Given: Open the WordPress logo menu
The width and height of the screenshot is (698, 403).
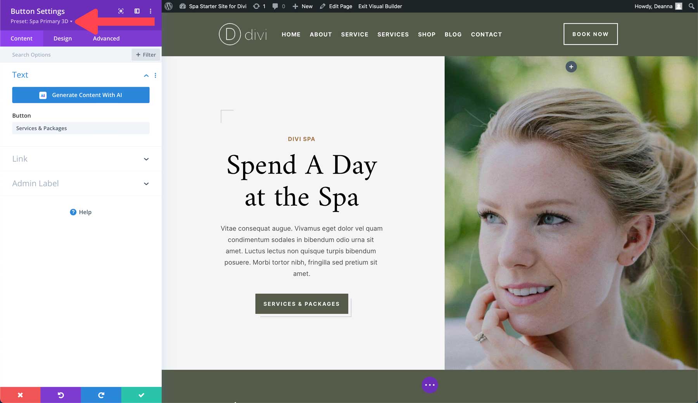Looking at the screenshot, I should tap(169, 6).
